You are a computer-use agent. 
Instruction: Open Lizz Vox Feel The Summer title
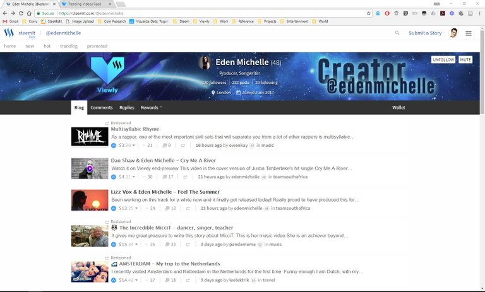click(165, 192)
